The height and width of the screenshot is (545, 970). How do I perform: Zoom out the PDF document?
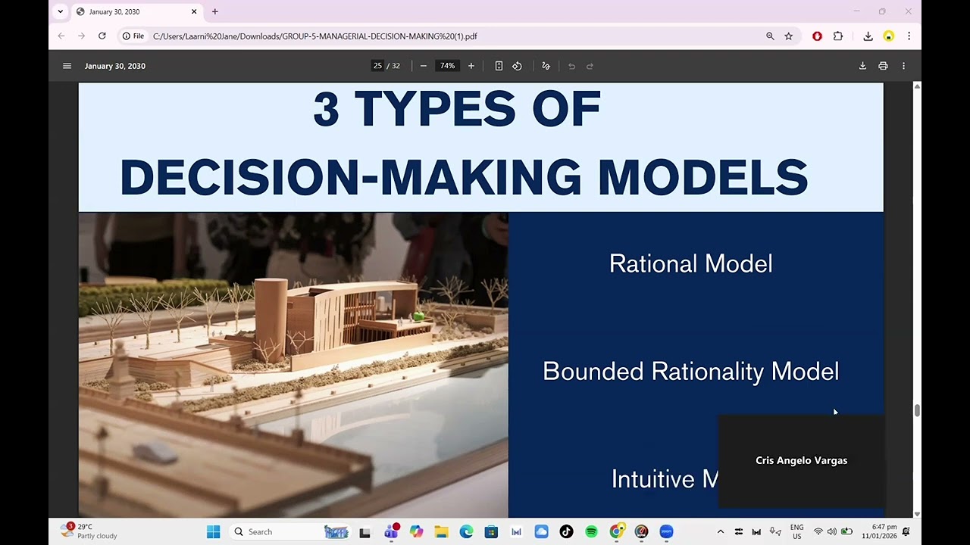click(x=424, y=66)
